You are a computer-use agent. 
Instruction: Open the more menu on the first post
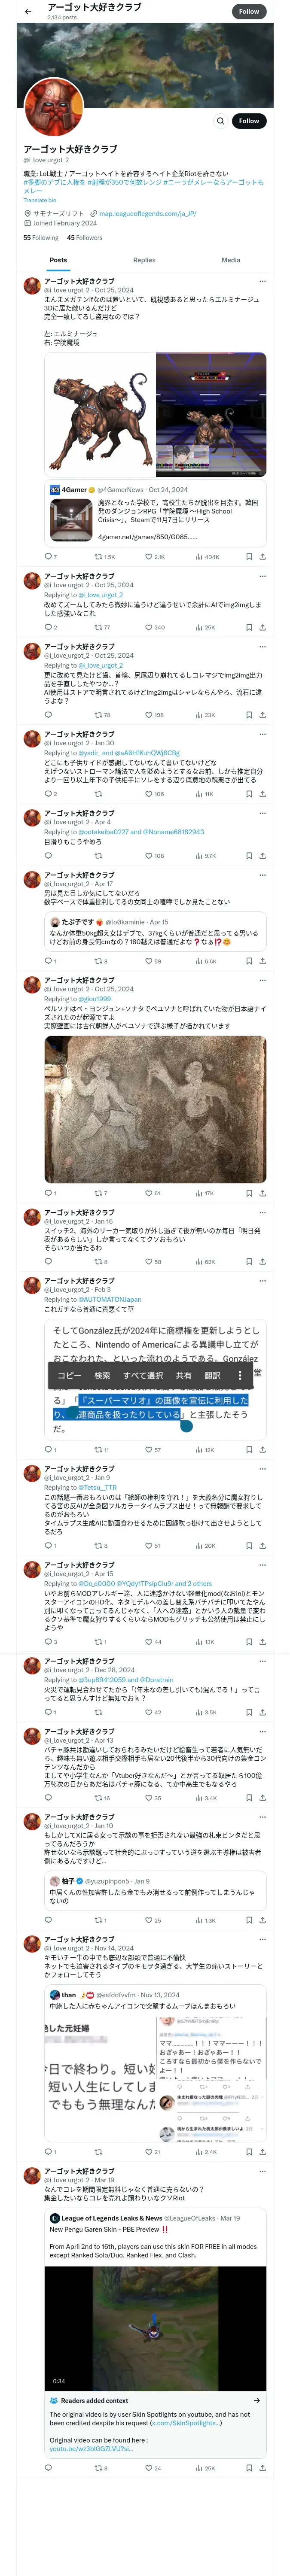[x=262, y=282]
